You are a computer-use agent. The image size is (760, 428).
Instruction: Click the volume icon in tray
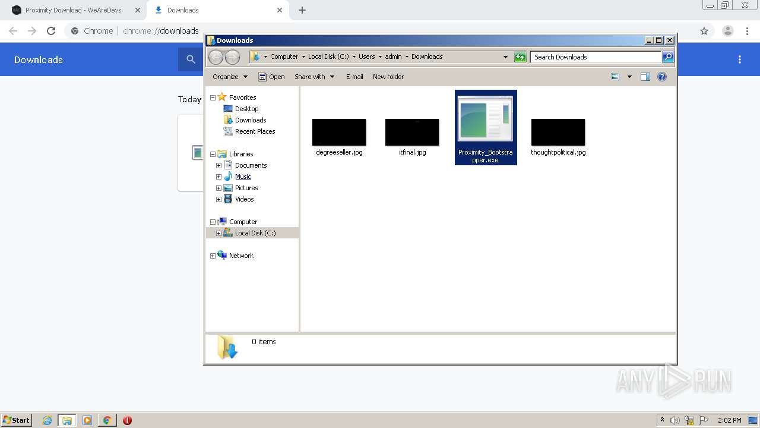(x=675, y=420)
